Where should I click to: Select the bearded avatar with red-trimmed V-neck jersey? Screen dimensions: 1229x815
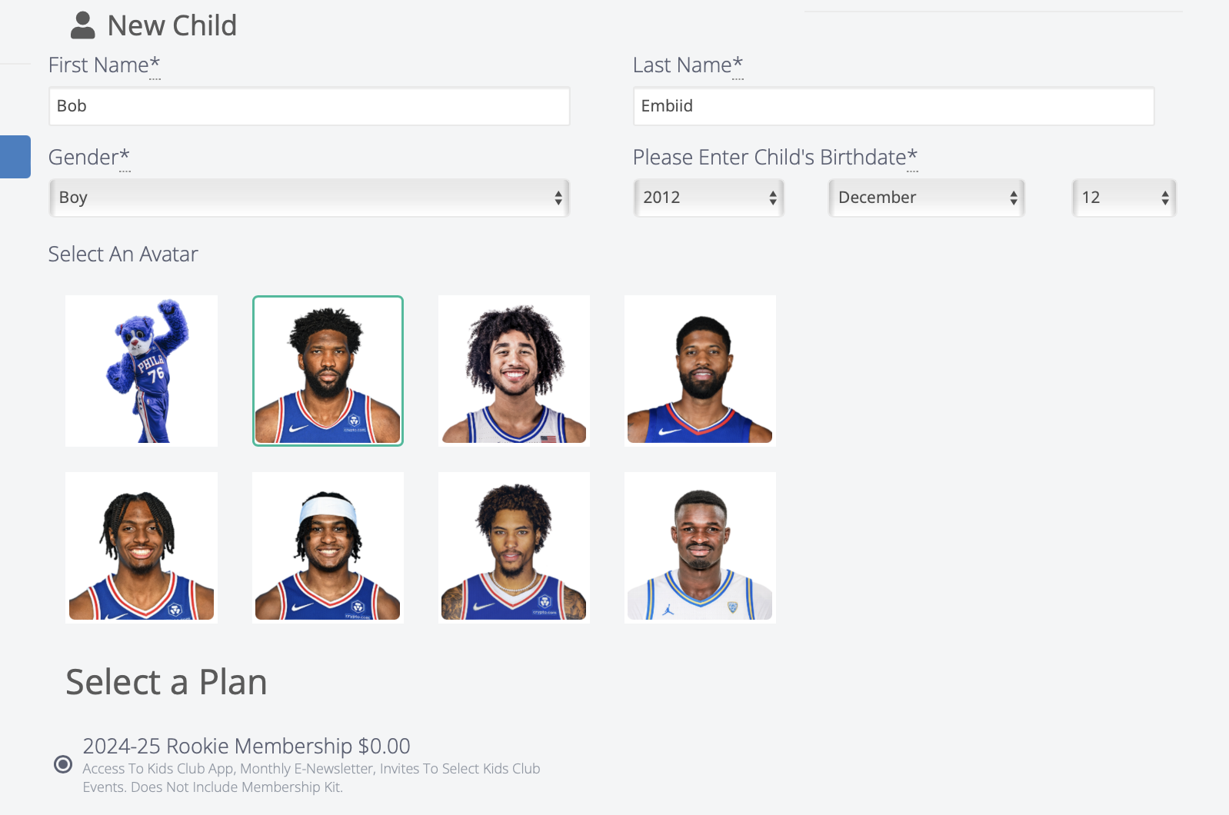700,371
